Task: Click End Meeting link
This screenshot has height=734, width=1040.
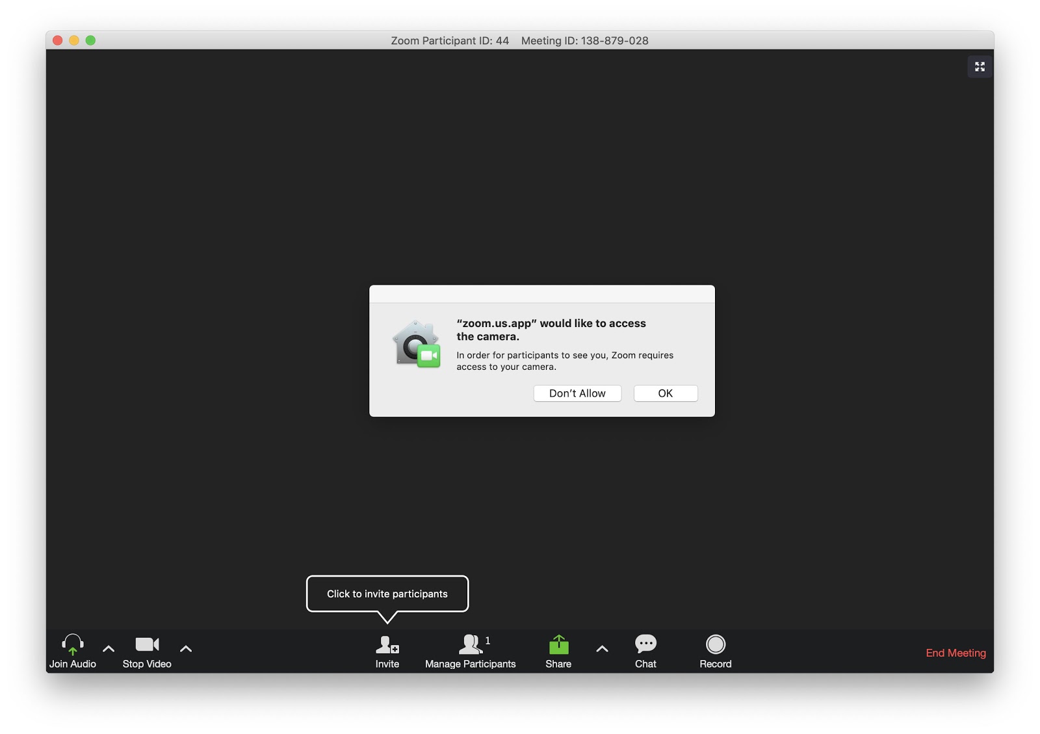Action: [955, 653]
